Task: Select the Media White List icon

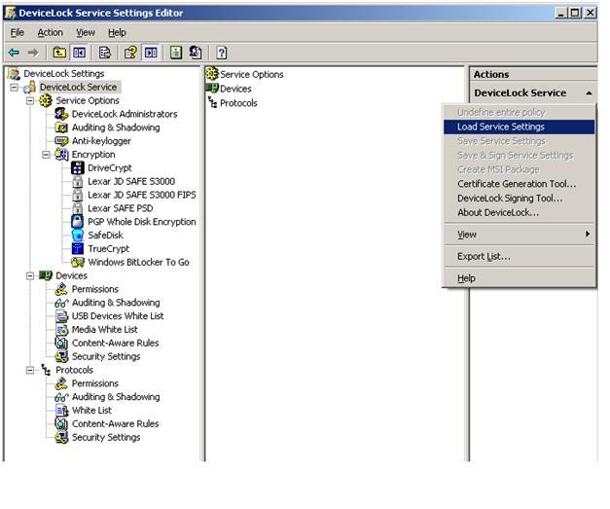Action: tap(61, 330)
